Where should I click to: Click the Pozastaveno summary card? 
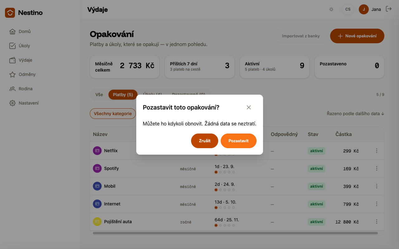pos(349,67)
